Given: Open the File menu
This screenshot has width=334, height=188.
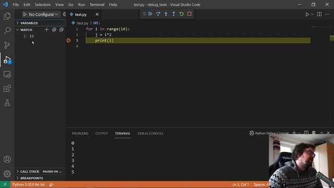Looking at the screenshot, I should 16,5.
